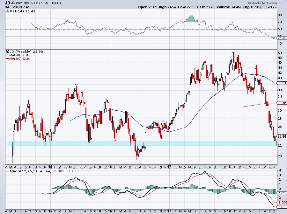The width and height of the screenshot is (287, 214).
Task: Click the Last 23.90 quote value
Action: [206, 7]
